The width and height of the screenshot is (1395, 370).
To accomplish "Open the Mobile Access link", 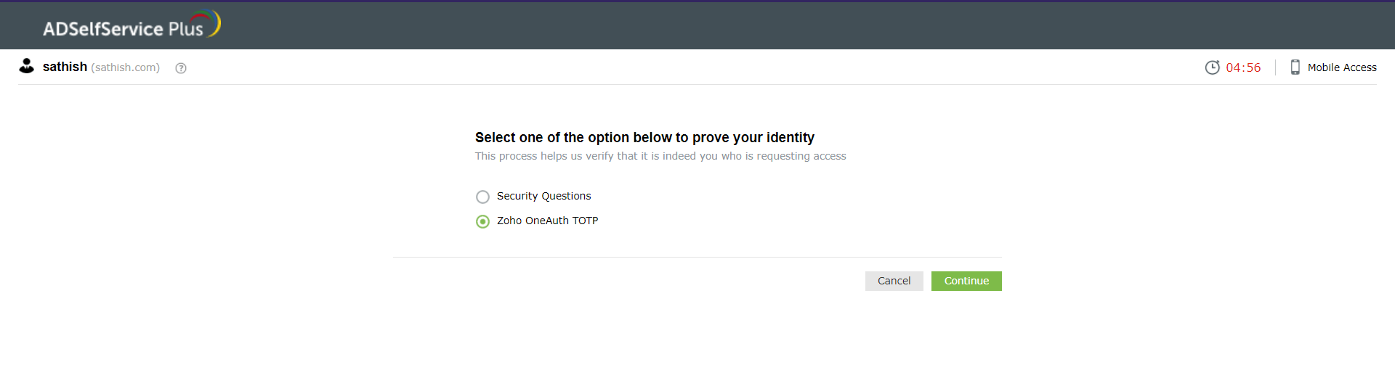I will tap(1341, 67).
